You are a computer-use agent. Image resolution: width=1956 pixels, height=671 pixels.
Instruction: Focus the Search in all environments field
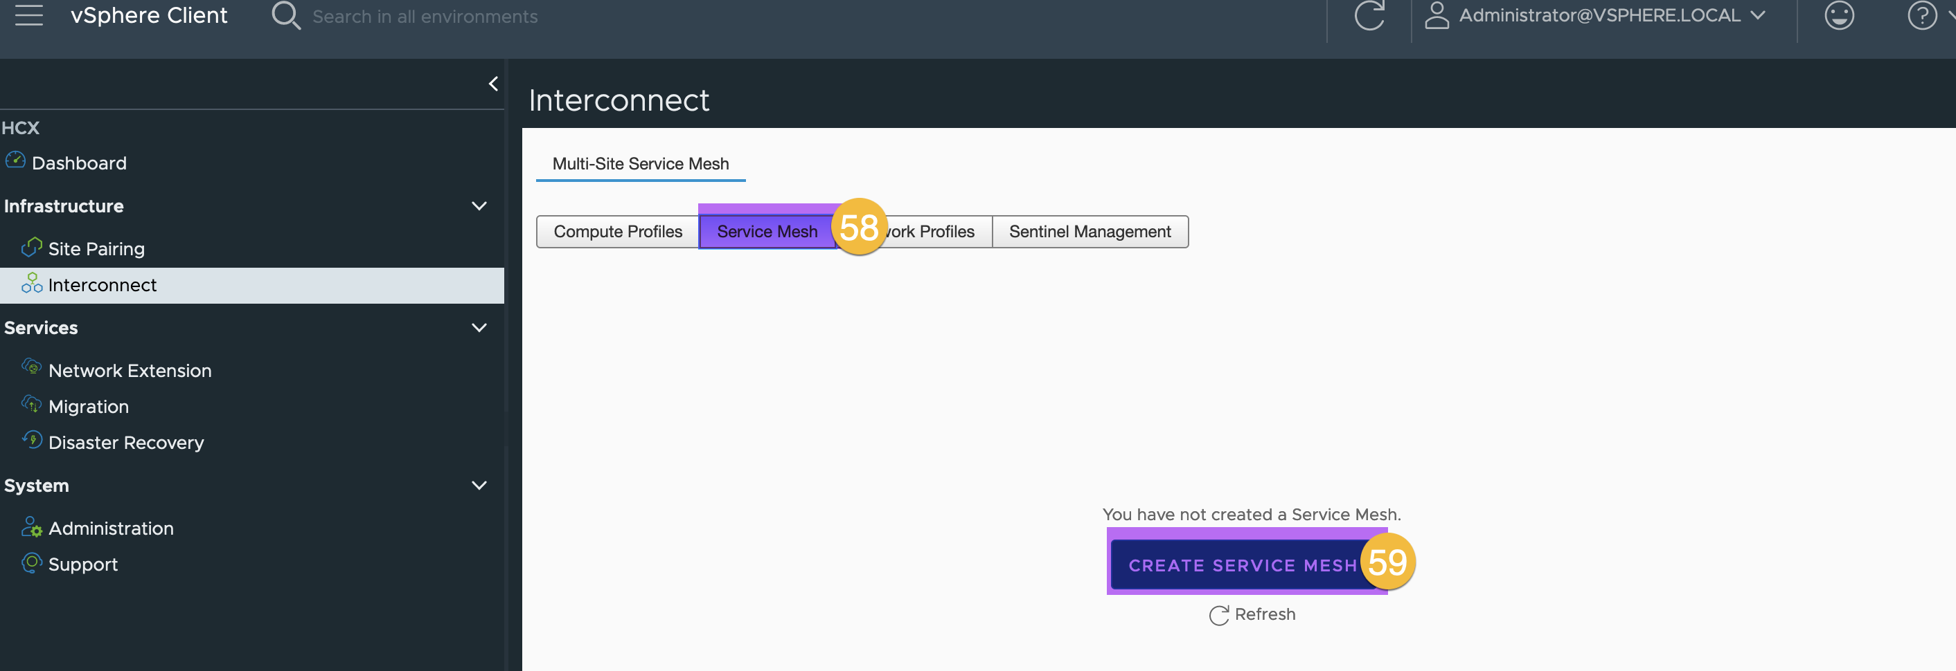pyautogui.click(x=425, y=16)
